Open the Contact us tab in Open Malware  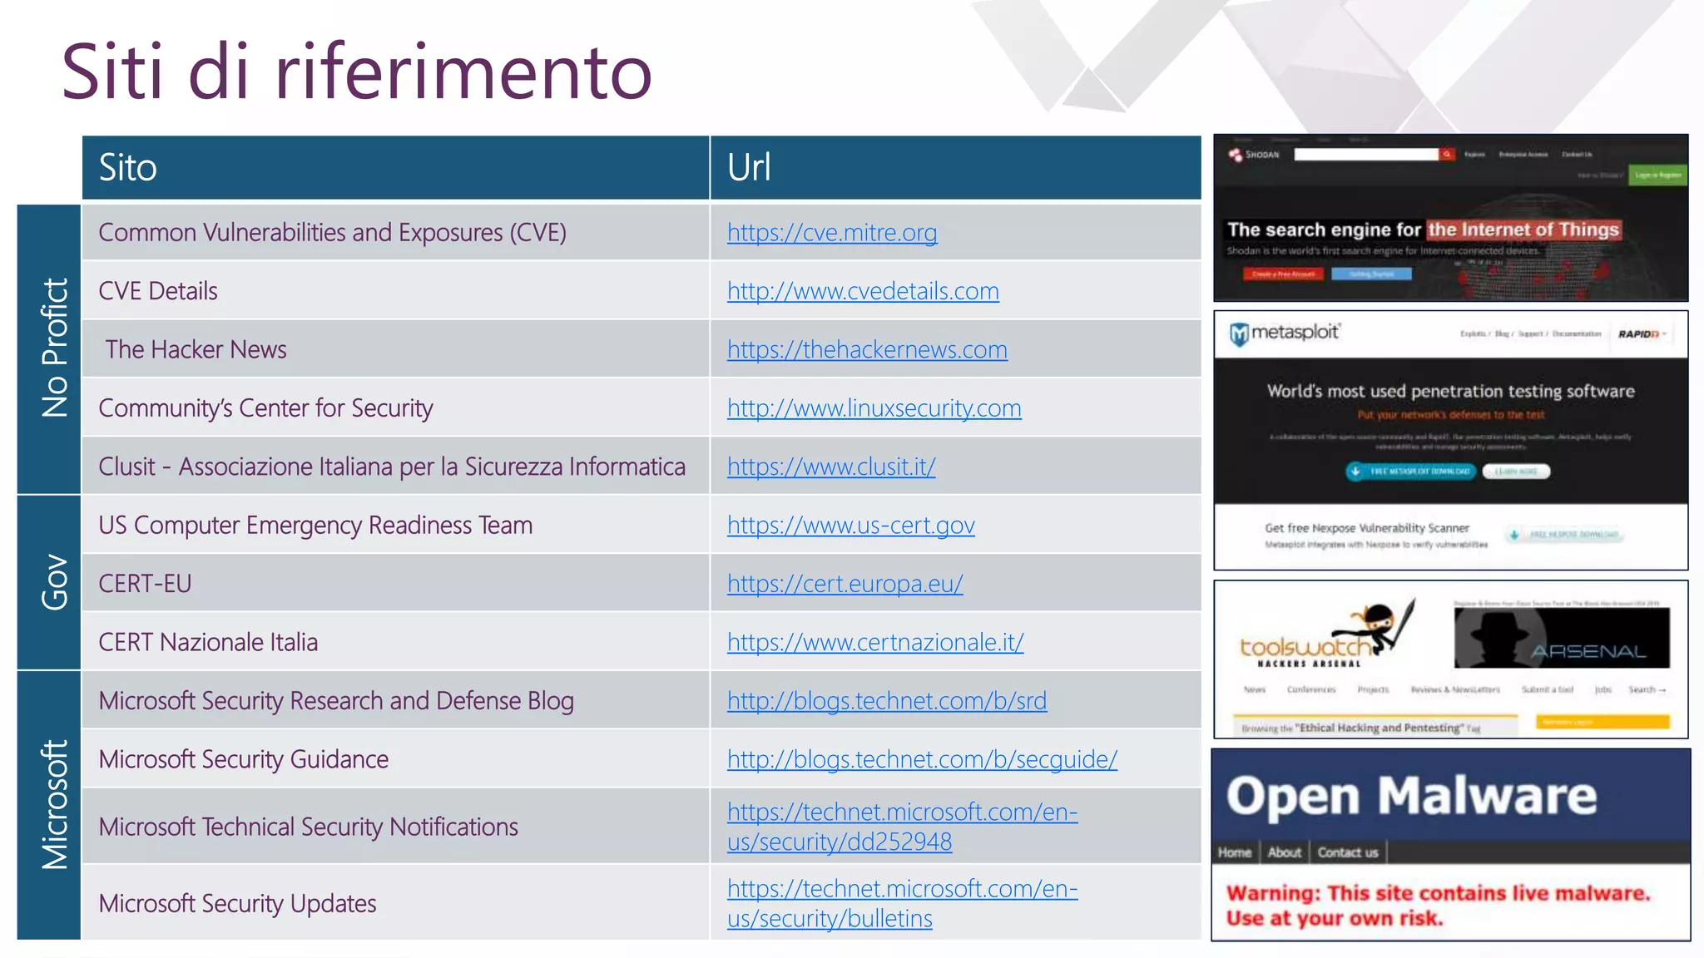pos(1348,852)
